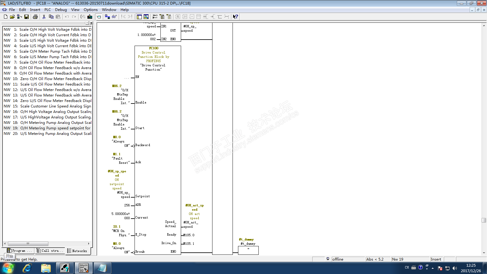Open the Options menu
Screen dimensions: 487x274
click(91, 10)
